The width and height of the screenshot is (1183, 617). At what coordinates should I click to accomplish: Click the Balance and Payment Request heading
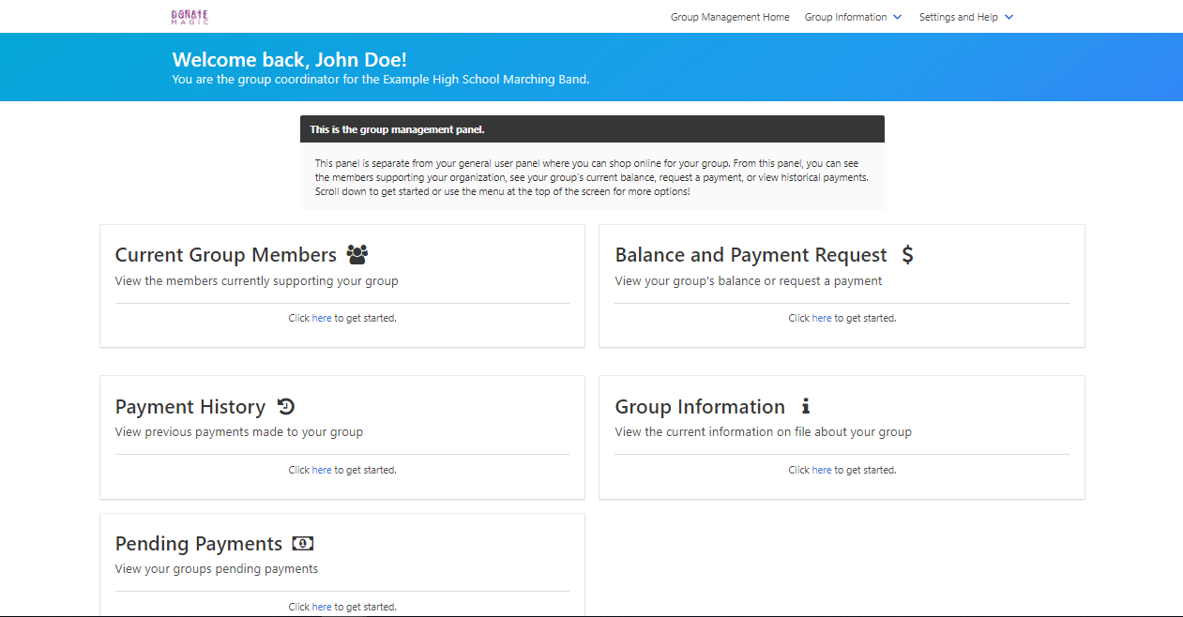point(751,255)
